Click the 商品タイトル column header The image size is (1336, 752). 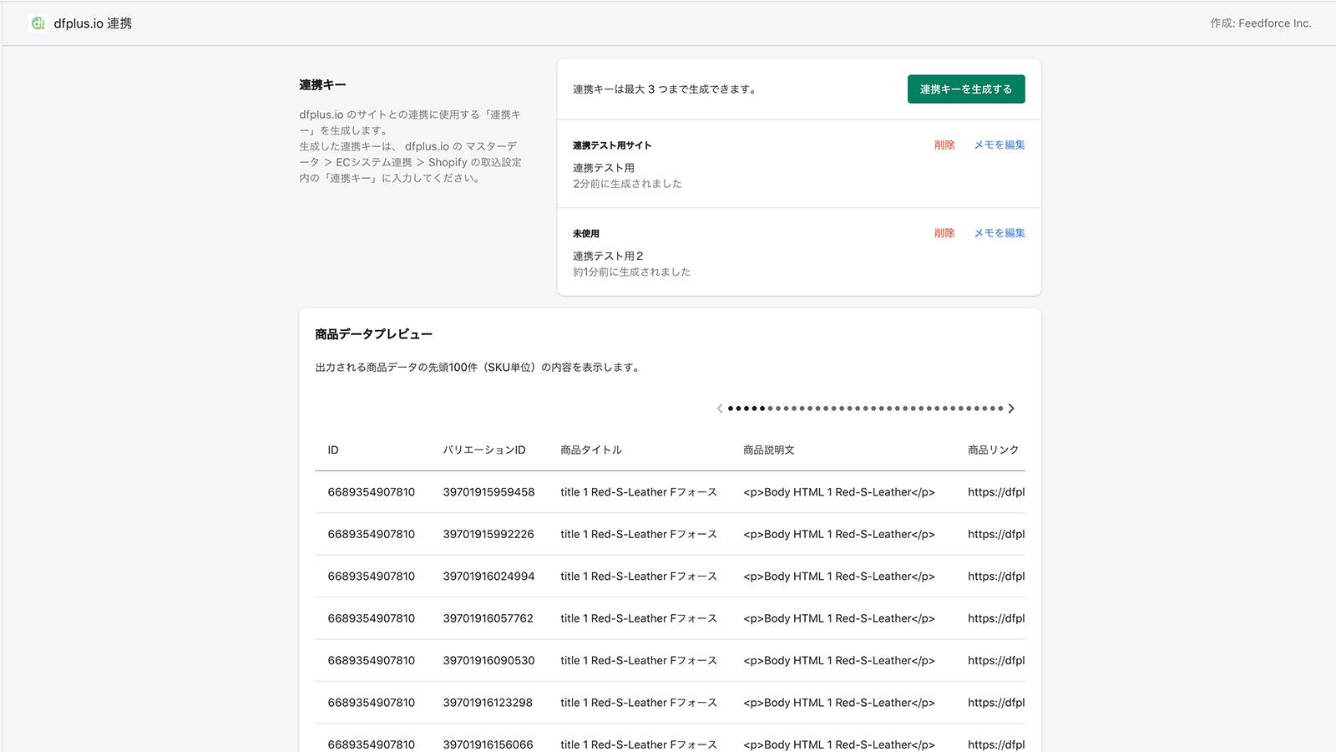click(x=591, y=450)
